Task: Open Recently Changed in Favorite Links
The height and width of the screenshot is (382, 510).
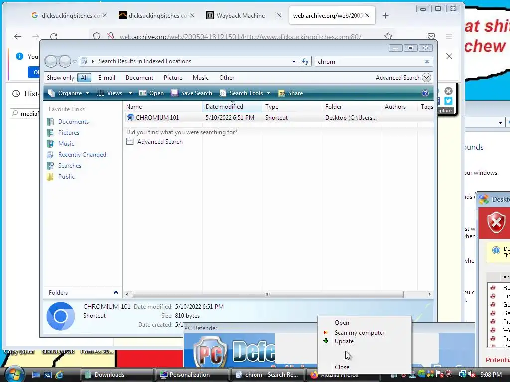Action: (82, 155)
